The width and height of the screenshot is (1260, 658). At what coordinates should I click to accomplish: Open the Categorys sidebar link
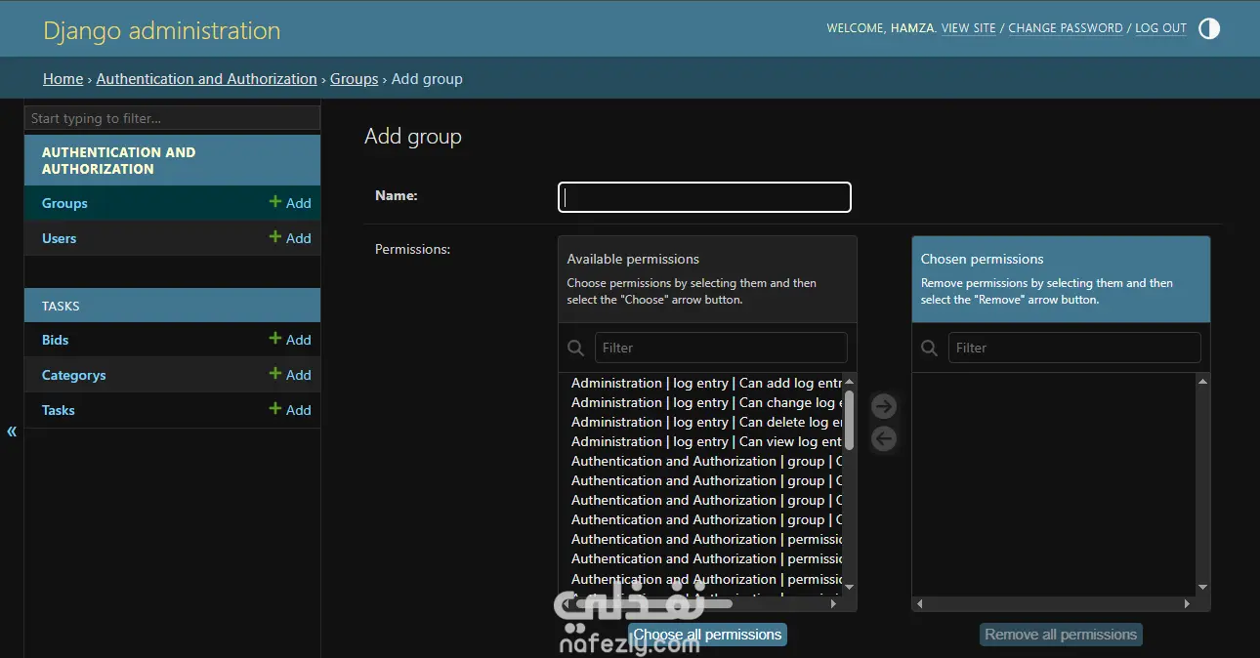coord(73,375)
